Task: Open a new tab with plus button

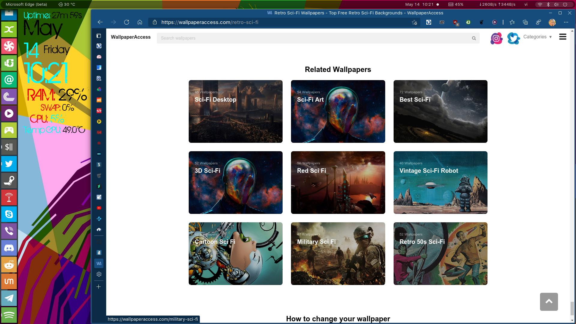Action: pyautogui.click(x=99, y=287)
